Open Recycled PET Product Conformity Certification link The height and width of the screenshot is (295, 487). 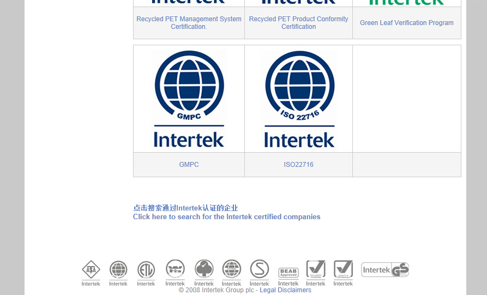pyautogui.click(x=298, y=23)
